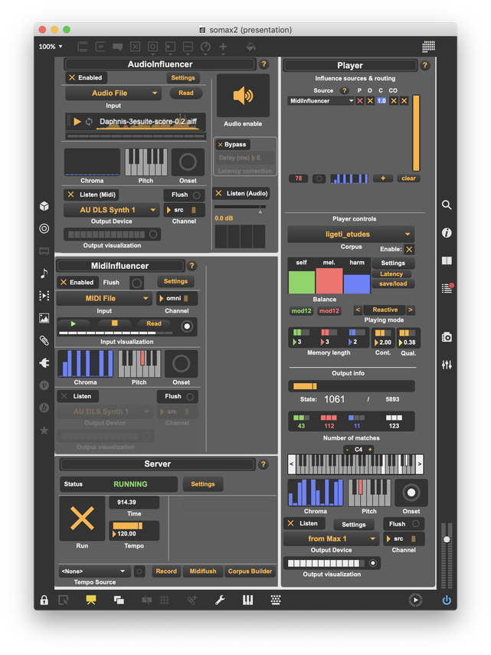Viewport: 491px width, 655px height.
Task: Toggle the audio power button
Action: tap(447, 601)
